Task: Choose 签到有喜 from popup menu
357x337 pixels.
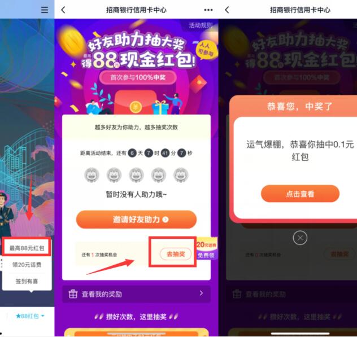Action: [27, 281]
